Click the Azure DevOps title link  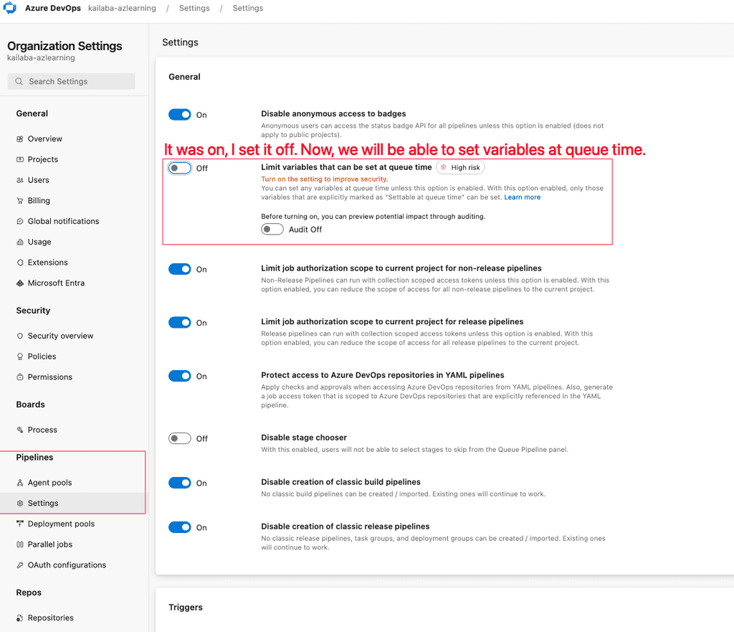point(53,8)
